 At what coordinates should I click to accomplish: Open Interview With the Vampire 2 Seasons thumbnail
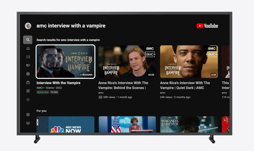pyautogui.click(x=66, y=61)
